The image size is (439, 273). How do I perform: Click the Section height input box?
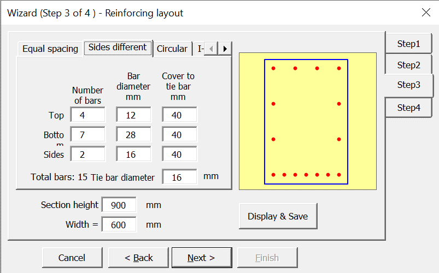click(x=119, y=205)
